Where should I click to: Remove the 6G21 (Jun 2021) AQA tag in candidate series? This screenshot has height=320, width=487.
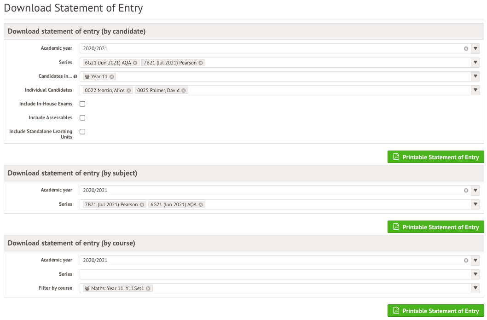(135, 63)
